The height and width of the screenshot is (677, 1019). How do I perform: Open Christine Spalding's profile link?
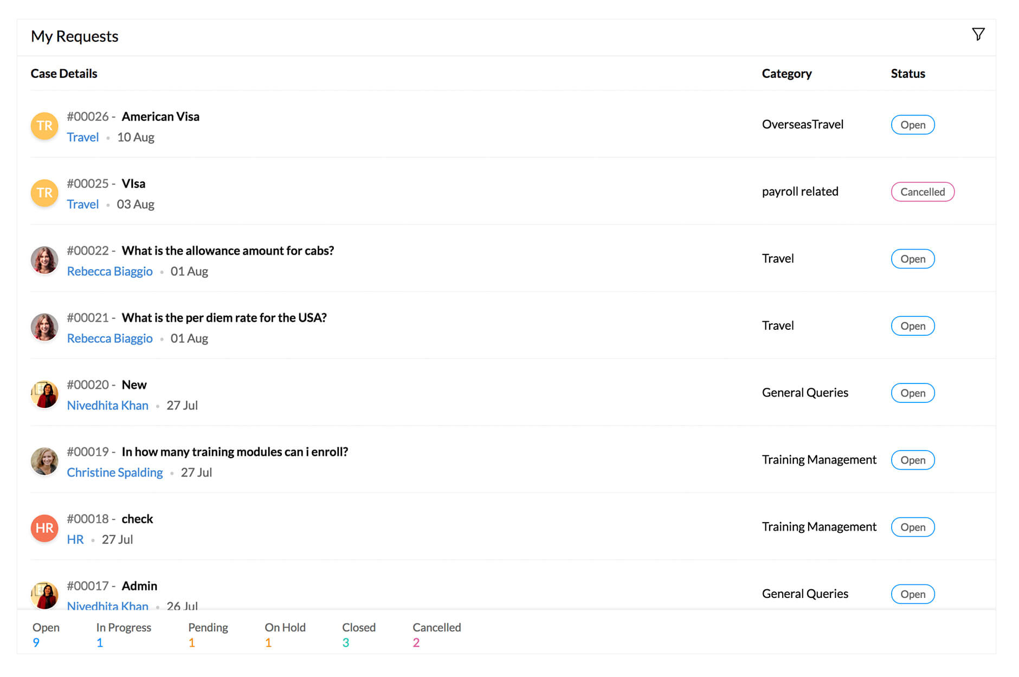click(115, 472)
